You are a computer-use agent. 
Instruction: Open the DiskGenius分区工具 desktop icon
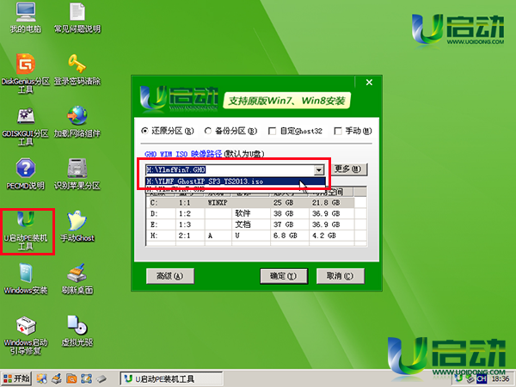click(26, 64)
